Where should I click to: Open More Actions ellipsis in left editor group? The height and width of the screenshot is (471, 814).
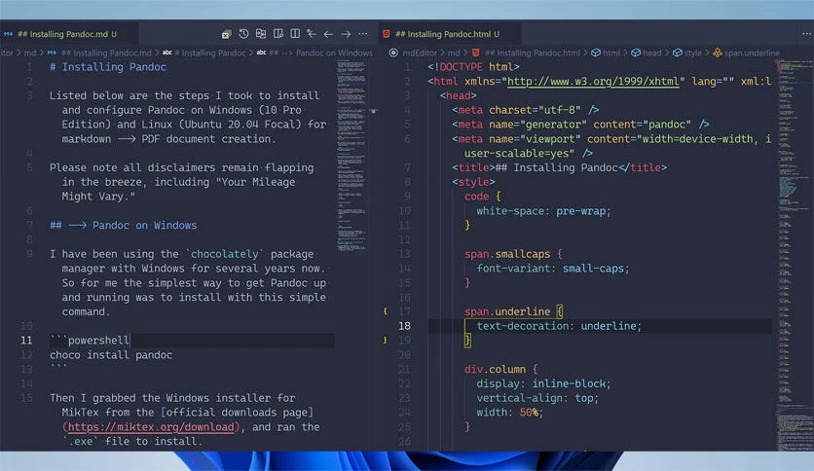363,34
